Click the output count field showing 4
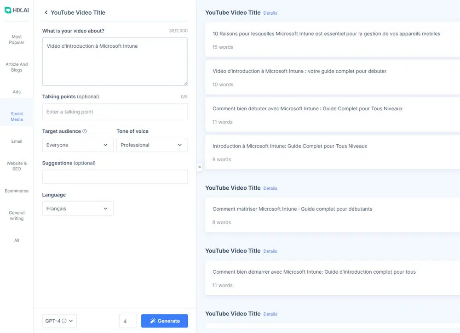The image size is (460, 333). pyautogui.click(x=127, y=321)
